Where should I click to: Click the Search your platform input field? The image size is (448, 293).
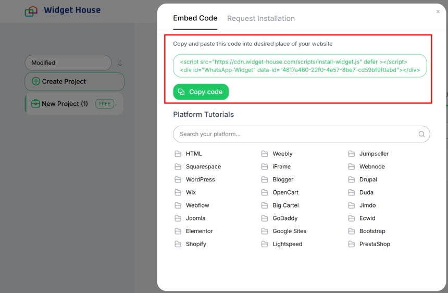pos(302,134)
